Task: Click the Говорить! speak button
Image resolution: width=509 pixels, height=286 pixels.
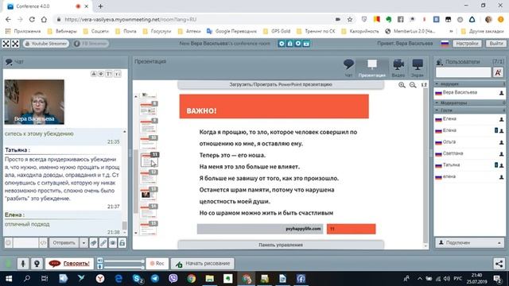Action: coord(69,263)
